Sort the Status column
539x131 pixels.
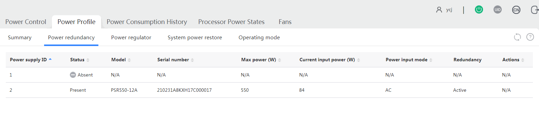click(88, 60)
